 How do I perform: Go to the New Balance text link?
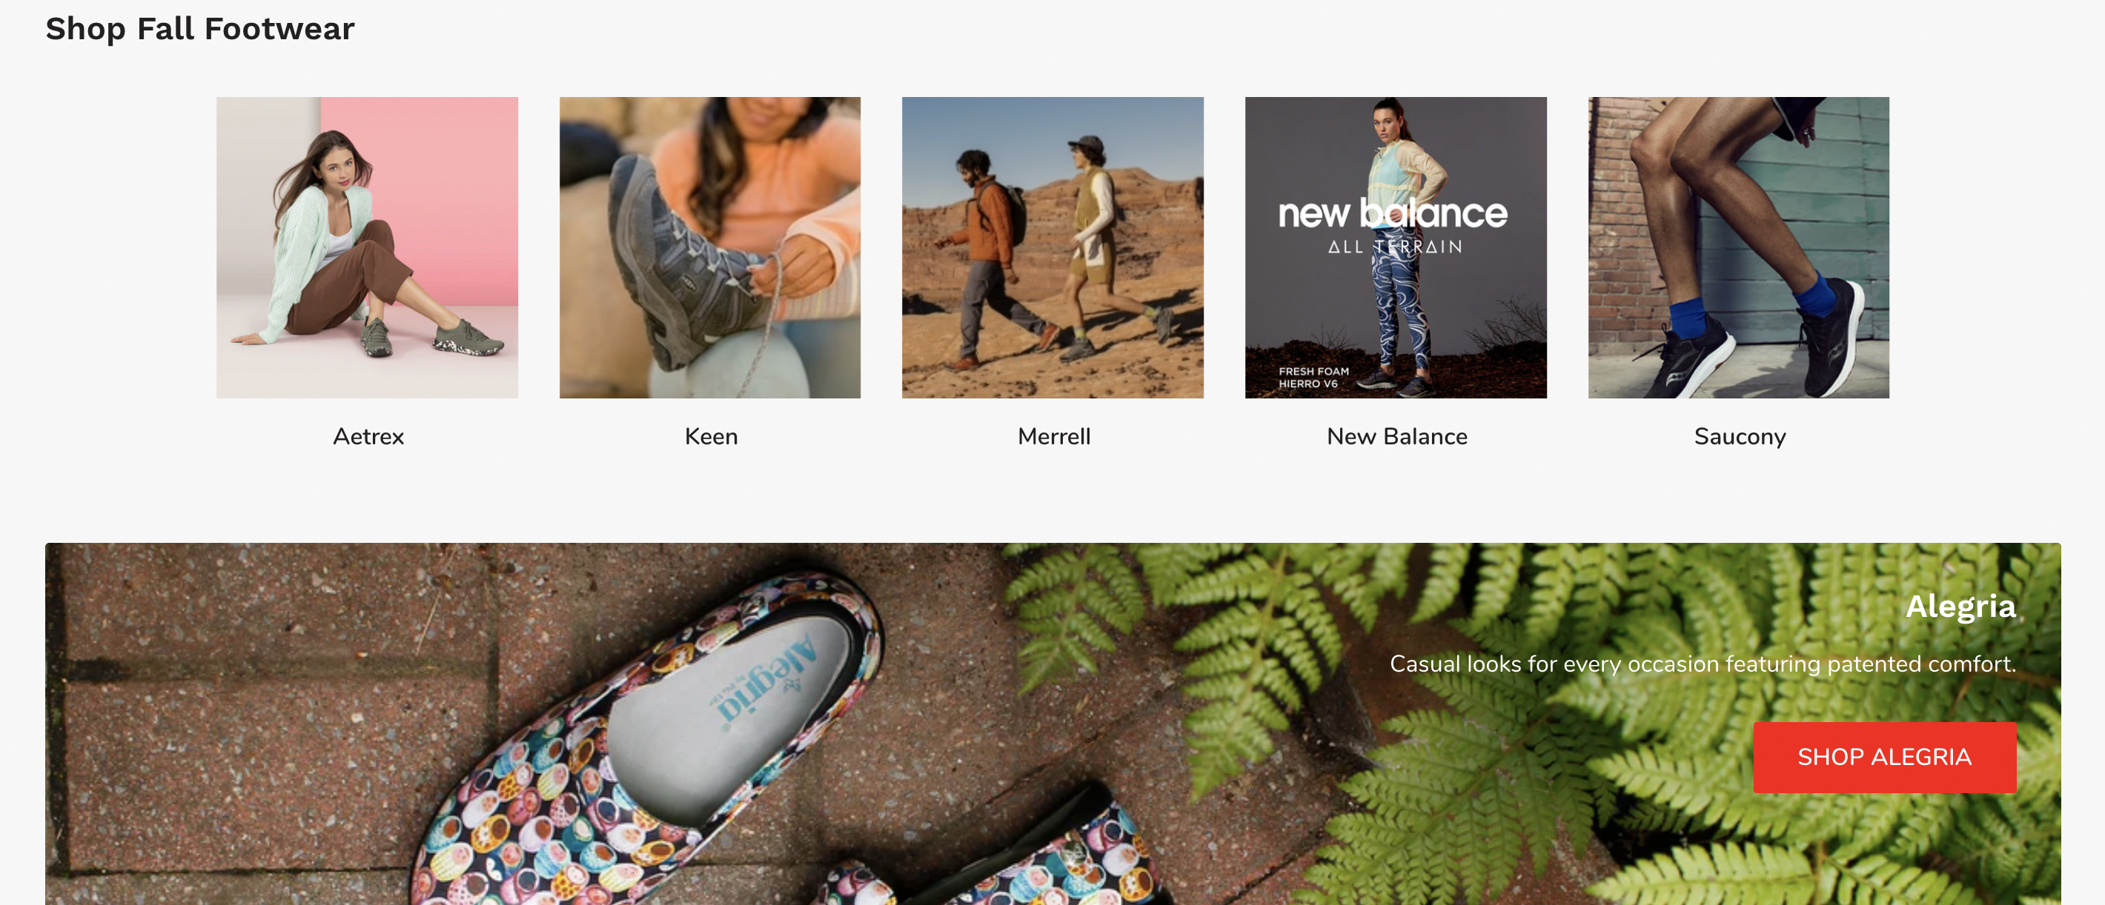[x=1397, y=436]
